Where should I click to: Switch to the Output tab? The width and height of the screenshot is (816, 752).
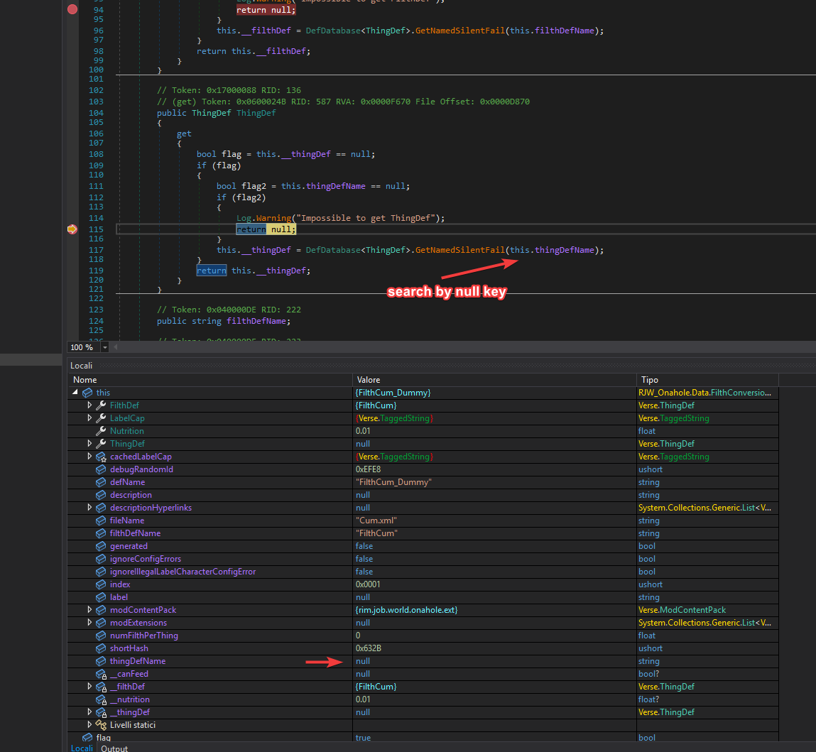pos(114,748)
